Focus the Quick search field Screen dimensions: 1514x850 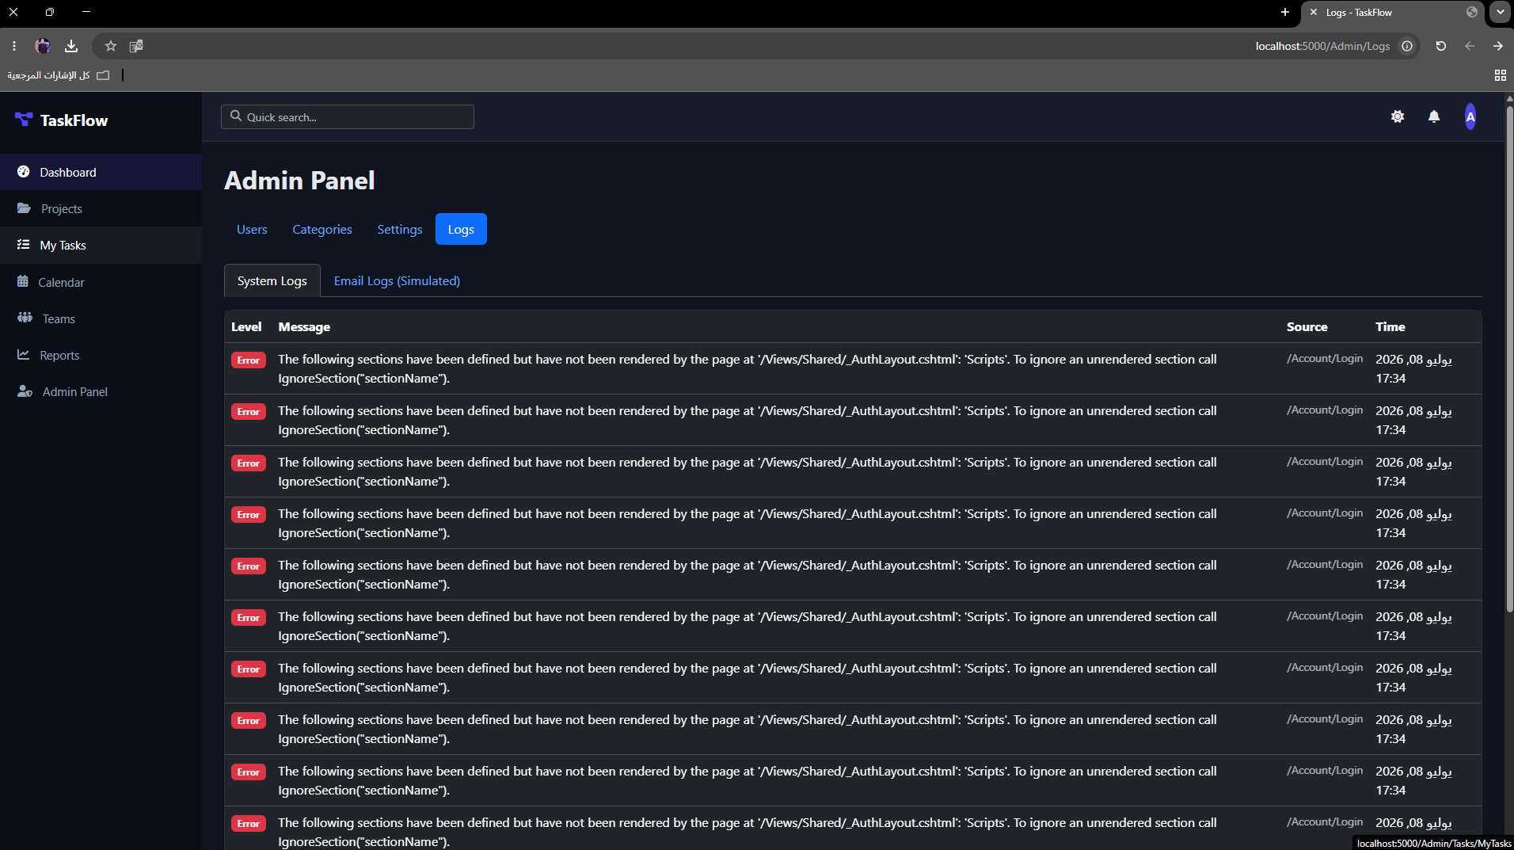[x=348, y=116]
